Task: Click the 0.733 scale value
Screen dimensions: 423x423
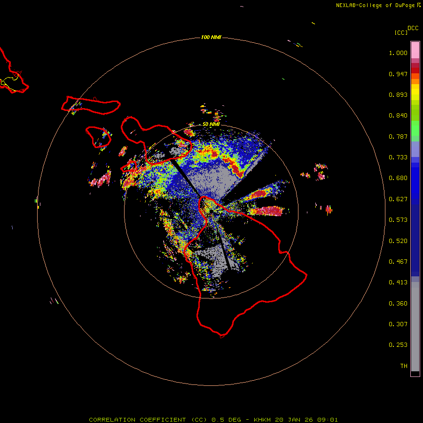Action: pos(398,157)
